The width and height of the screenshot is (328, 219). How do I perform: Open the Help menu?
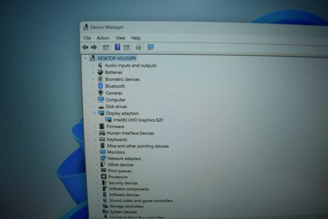coord(136,38)
